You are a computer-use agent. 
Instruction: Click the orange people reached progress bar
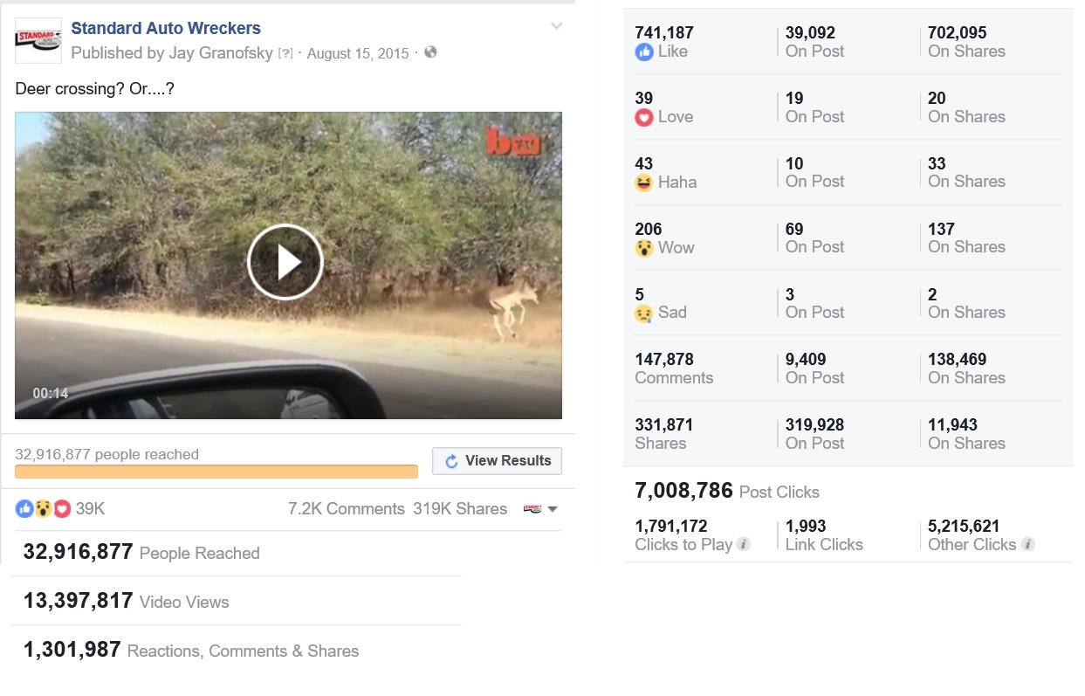tap(216, 471)
